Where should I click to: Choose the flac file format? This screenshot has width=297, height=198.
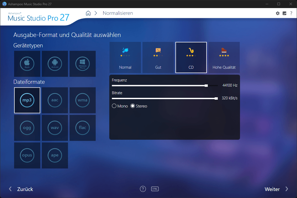click(x=82, y=128)
